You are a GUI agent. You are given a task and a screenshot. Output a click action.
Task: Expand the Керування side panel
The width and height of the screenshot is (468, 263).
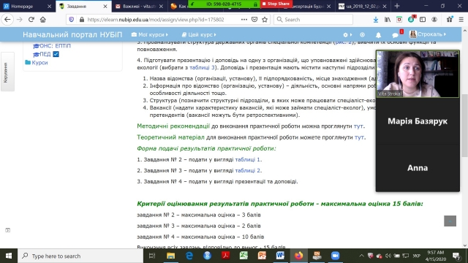(7, 72)
